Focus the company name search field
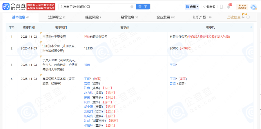This screenshot has width=261, height=129. [93, 7]
